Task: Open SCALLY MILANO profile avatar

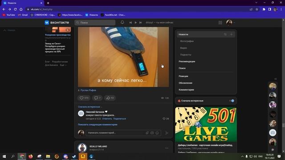Action: point(82,148)
